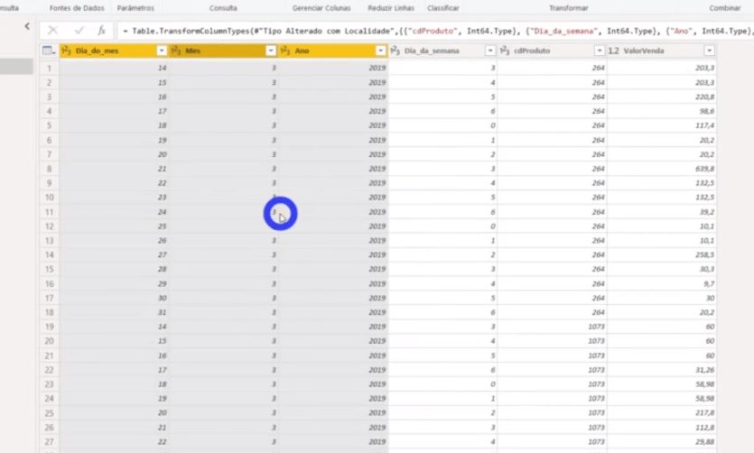Click the decimal type icon of ValorVenda column

[614, 51]
